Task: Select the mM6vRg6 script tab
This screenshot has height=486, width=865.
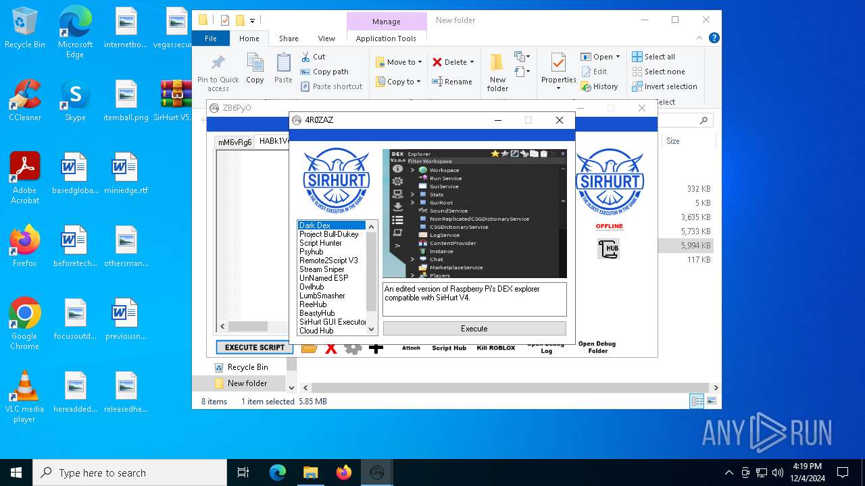Action: tap(234, 142)
